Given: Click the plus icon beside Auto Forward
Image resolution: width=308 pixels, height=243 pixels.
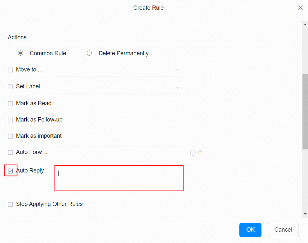Looking at the screenshot, I should [x=193, y=153].
